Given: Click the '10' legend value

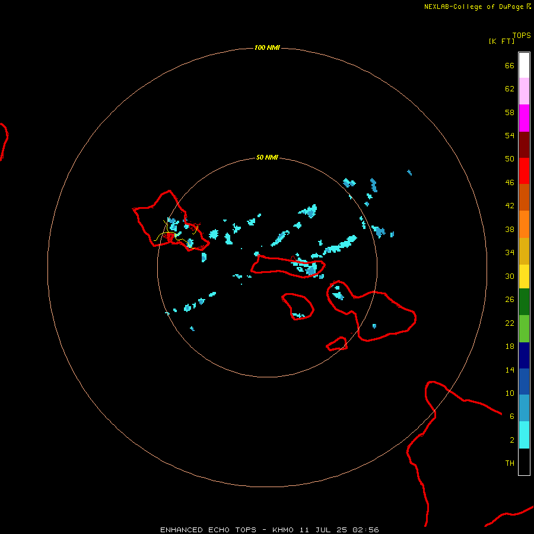Looking at the screenshot, I should pos(510,393).
